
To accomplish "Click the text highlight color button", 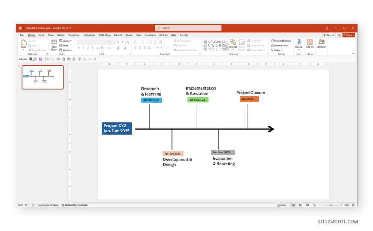I will (x=118, y=48).
